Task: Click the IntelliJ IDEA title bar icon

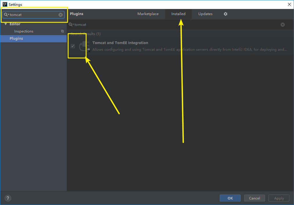Action: pos(5,4)
